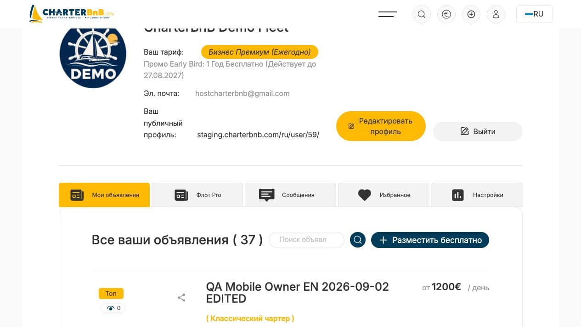Image resolution: width=581 pixels, height=327 pixels.
Task: Click the plus add-listing header icon
Action: point(471,14)
